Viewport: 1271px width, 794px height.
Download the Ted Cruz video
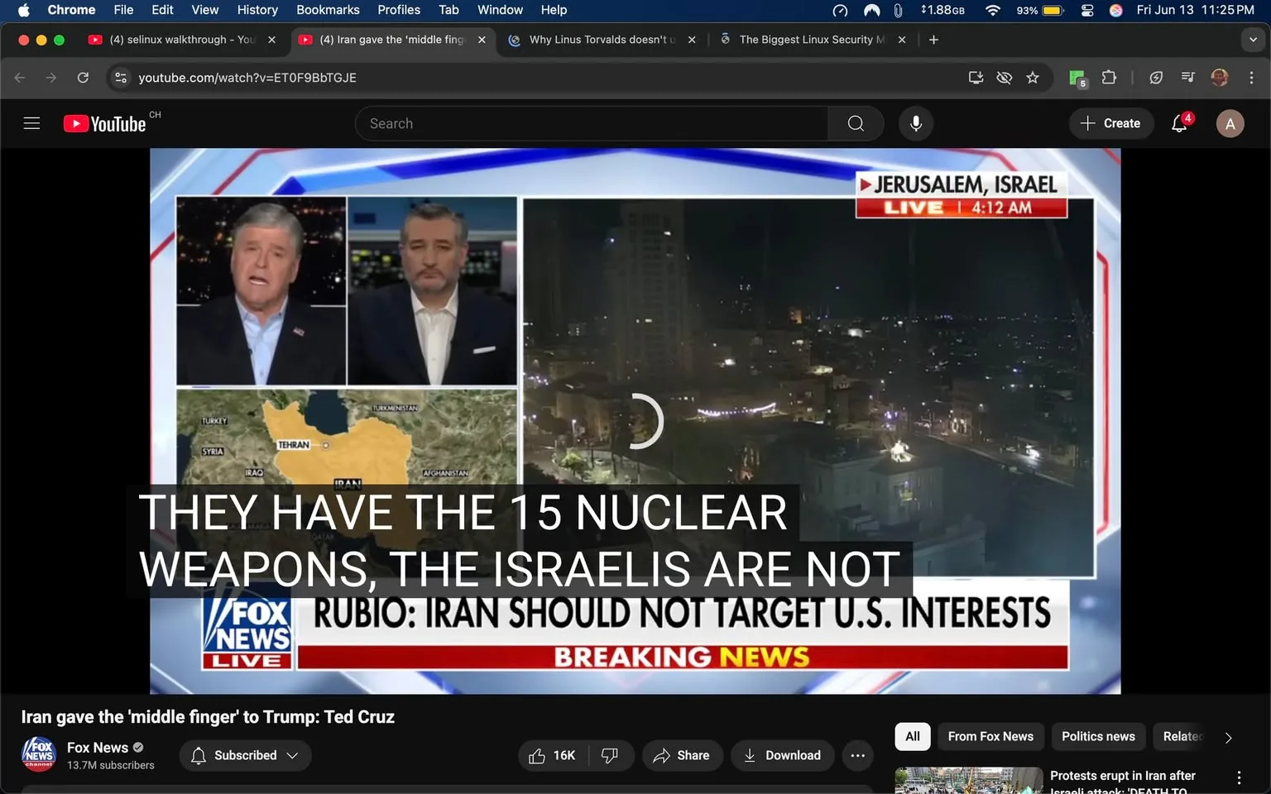tap(781, 755)
